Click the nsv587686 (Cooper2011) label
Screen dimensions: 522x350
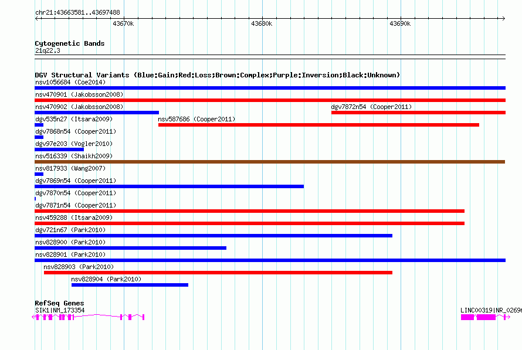(x=196, y=119)
